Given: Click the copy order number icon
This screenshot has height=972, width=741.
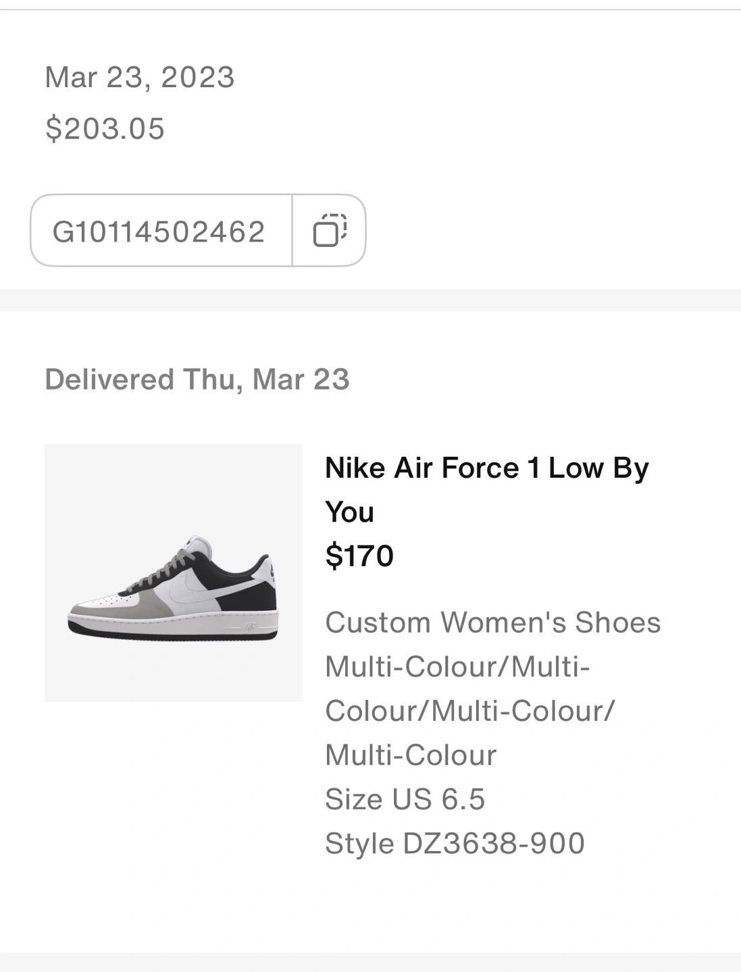Looking at the screenshot, I should 330,230.
